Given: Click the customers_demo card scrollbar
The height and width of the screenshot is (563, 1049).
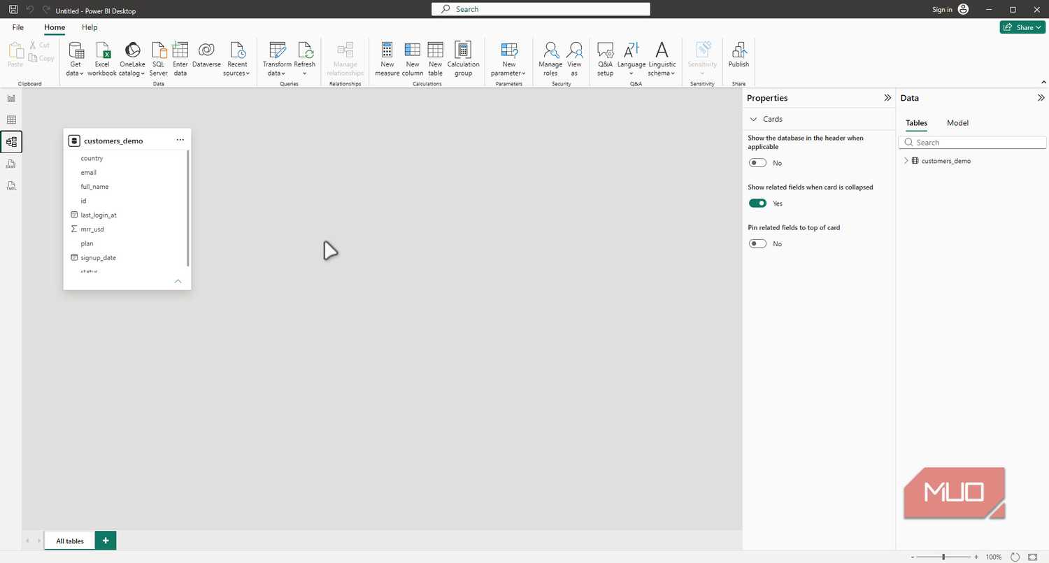Looking at the screenshot, I should (188, 208).
